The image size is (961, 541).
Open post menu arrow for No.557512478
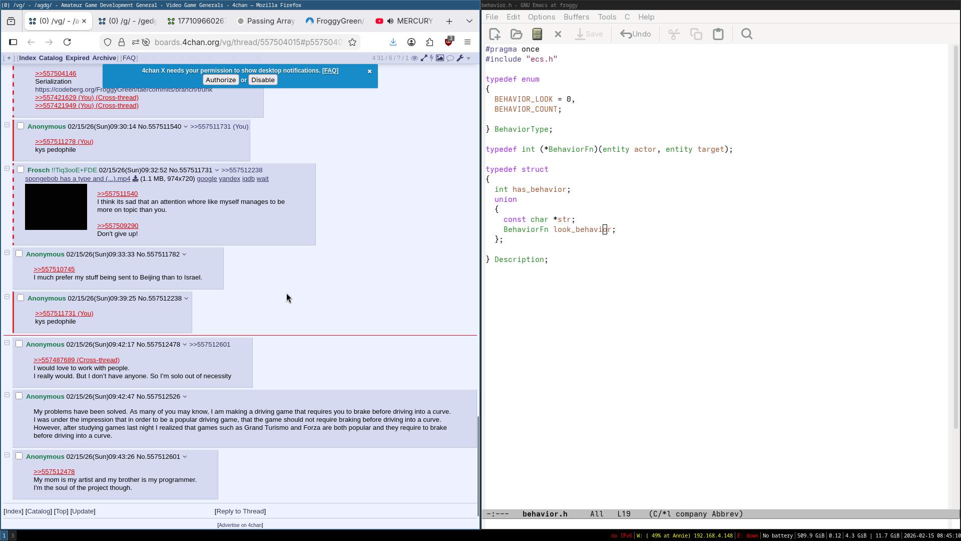tap(185, 345)
